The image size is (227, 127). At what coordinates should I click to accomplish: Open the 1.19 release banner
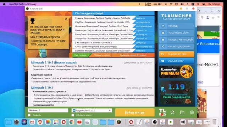176,93
